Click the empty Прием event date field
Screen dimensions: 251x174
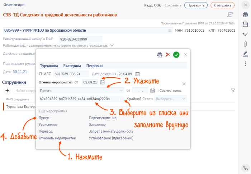click(x=140, y=91)
